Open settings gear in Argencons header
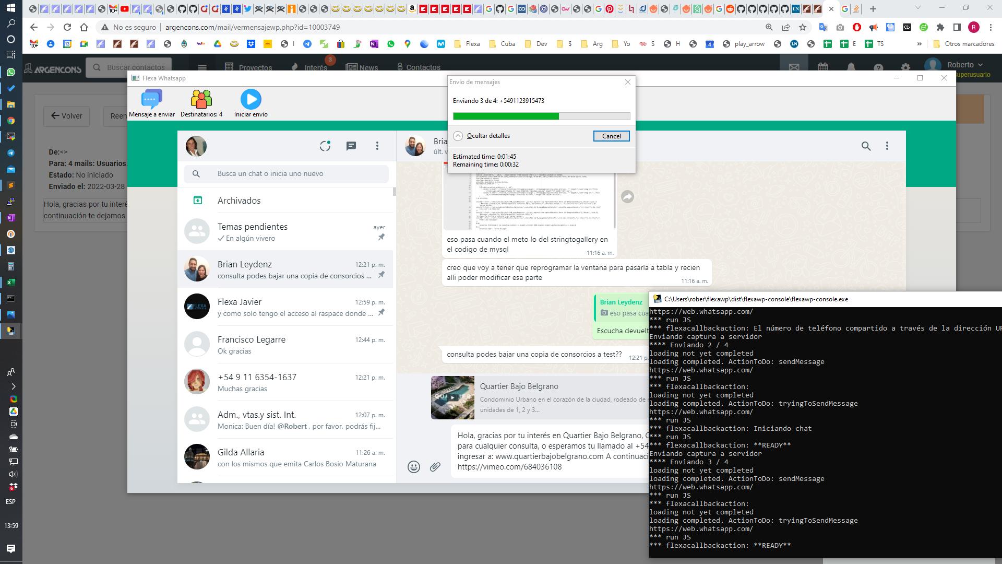This screenshot has width=1002, height=564. coord(905,67)
